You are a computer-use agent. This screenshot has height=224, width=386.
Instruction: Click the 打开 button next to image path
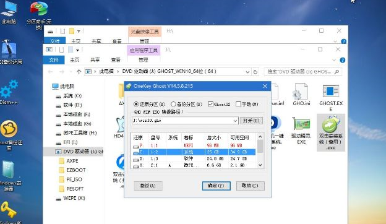(x=251, y=121)
